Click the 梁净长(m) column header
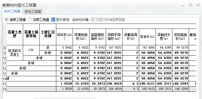Screen dimensions: 202x99 tap(147, 37)
